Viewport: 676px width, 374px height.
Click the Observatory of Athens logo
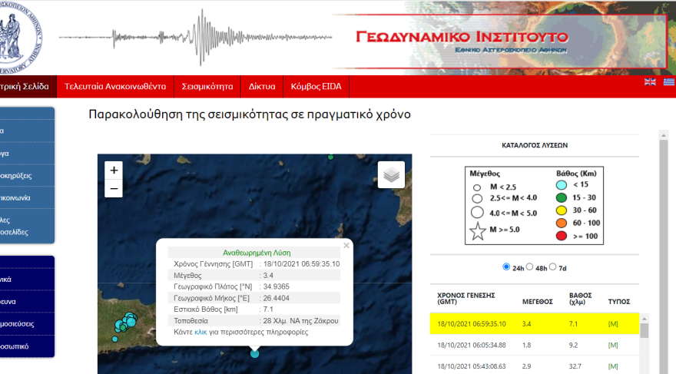coord(19,38)
